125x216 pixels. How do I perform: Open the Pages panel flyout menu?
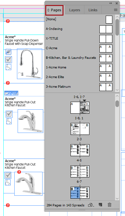[116, 10]
